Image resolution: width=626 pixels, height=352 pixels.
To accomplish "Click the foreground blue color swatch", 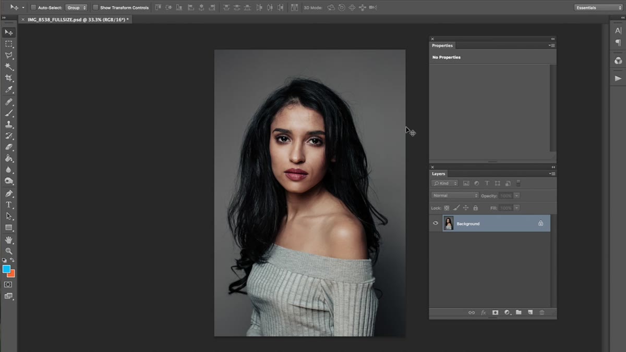I will (x=6, y=268).
